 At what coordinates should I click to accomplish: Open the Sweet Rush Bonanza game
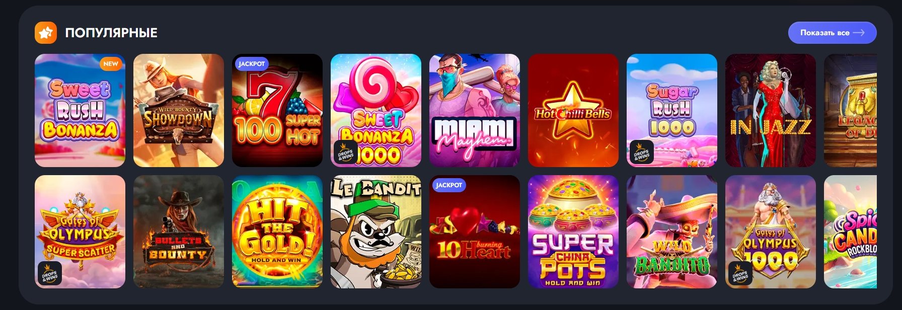80,110
